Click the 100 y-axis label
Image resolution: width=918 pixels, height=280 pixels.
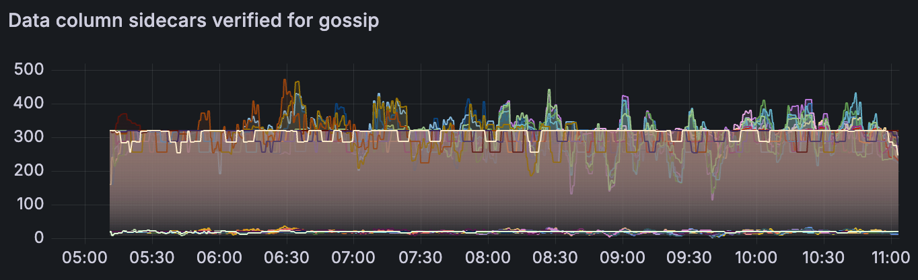pos(28,205)
